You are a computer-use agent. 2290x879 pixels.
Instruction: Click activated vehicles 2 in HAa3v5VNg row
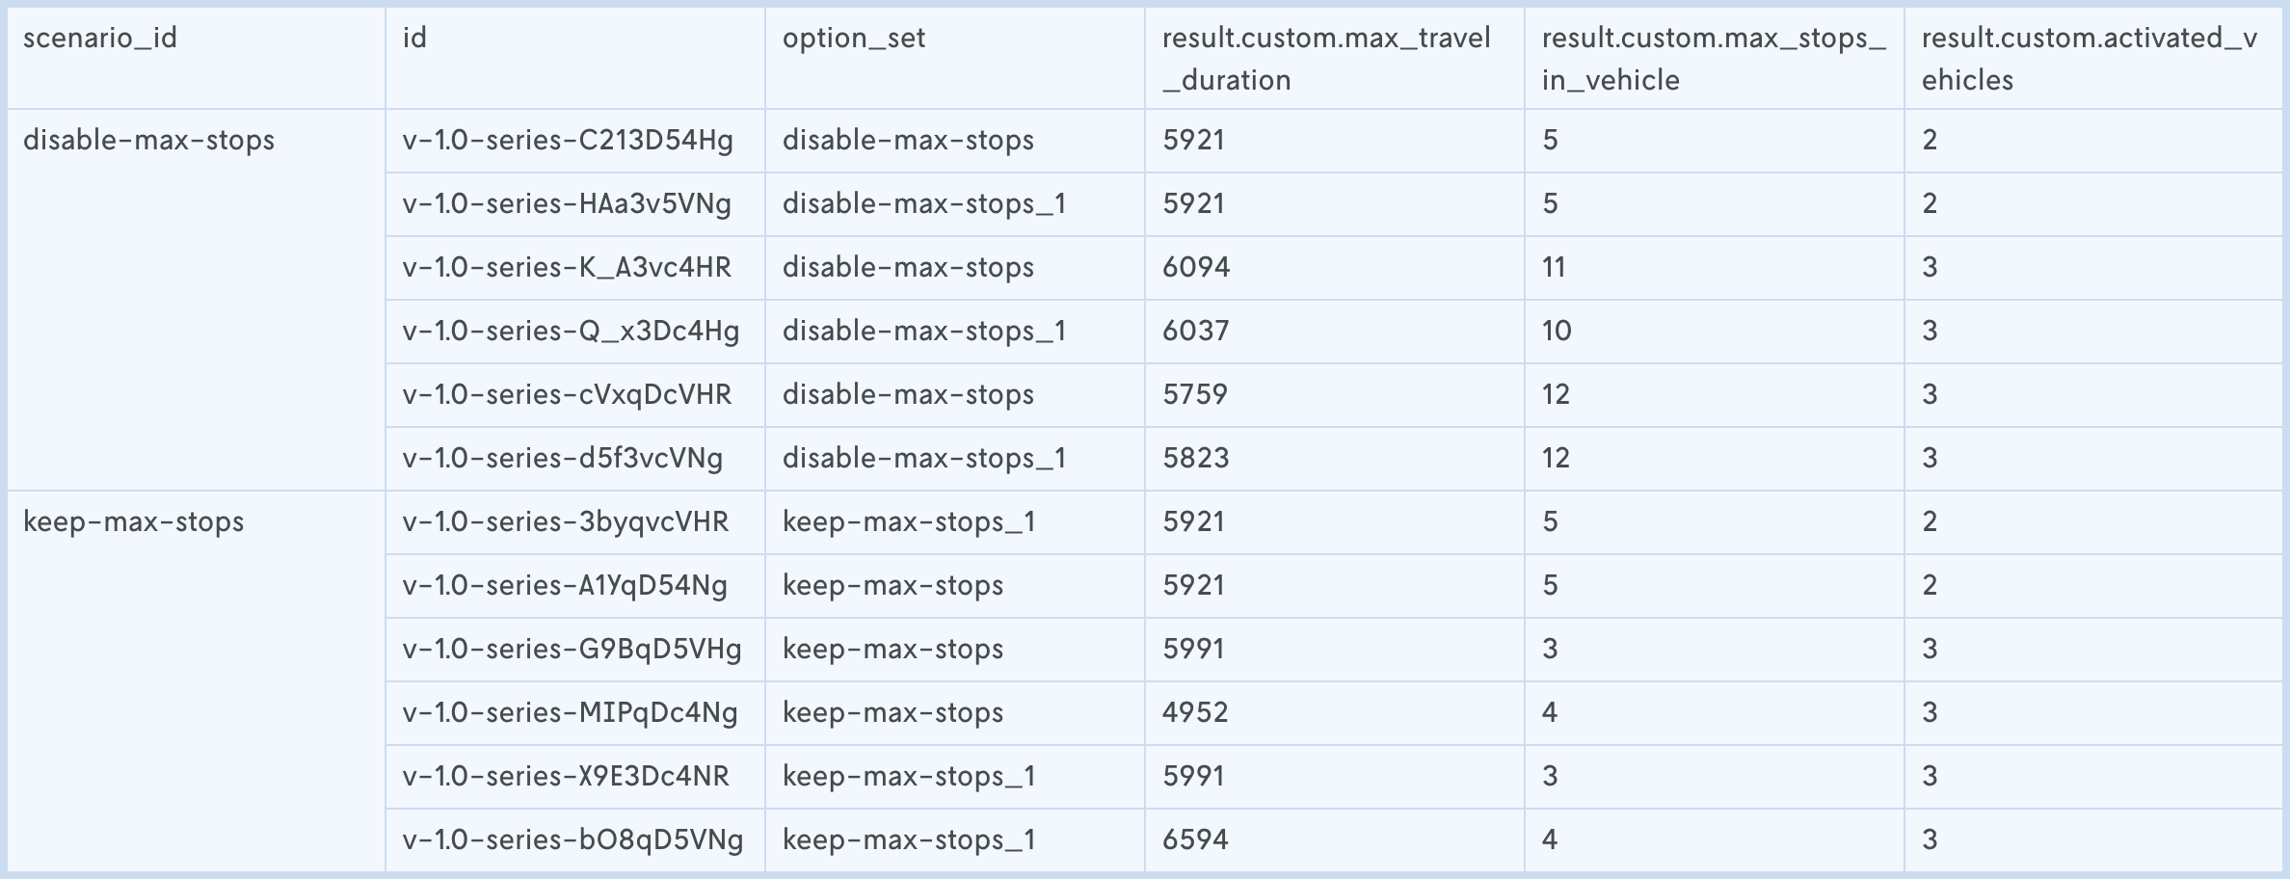[x=1930, y=204]
